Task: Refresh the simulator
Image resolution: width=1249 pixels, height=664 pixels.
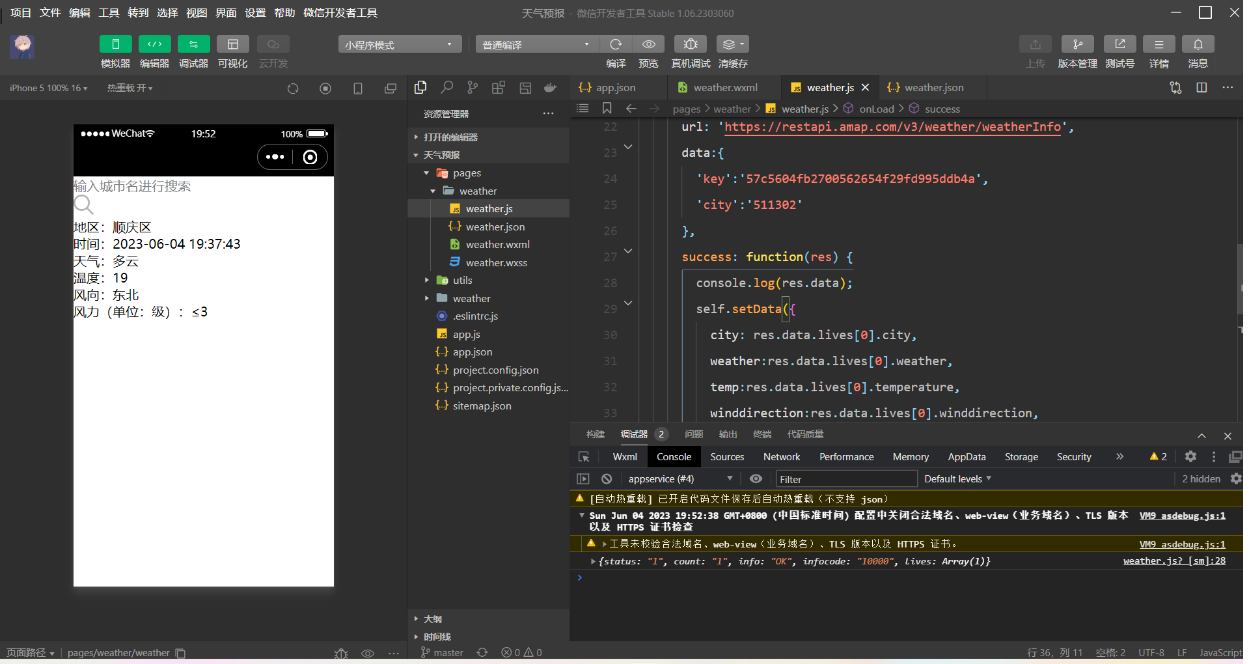Action: pyautogui.click(x=293, y=89)
